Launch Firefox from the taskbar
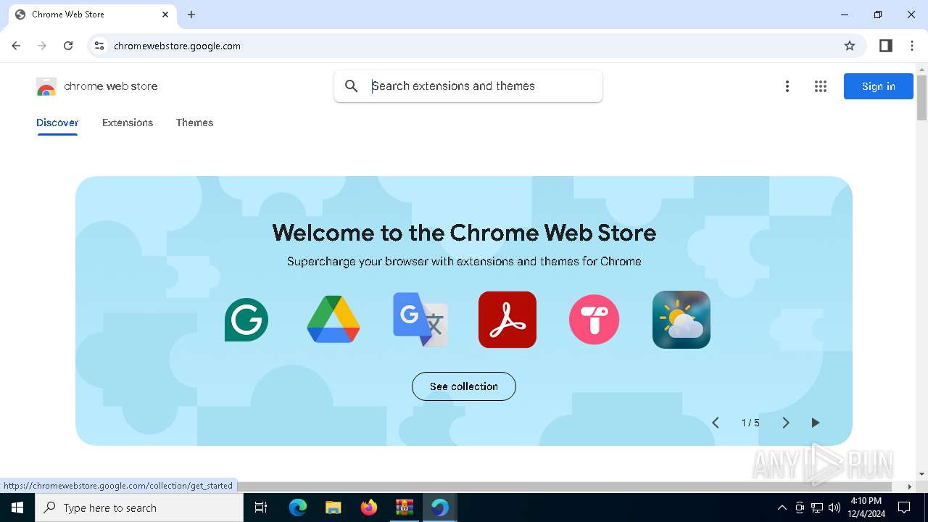 [x=369, y=507]
